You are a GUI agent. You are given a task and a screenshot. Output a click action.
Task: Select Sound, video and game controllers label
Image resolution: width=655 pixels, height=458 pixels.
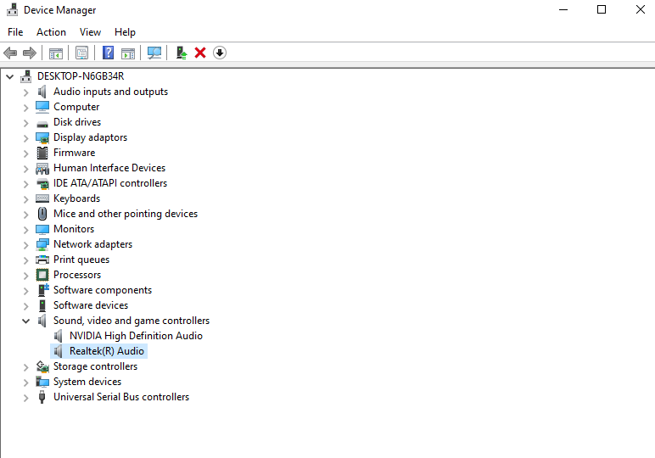[x=132, y=321]
